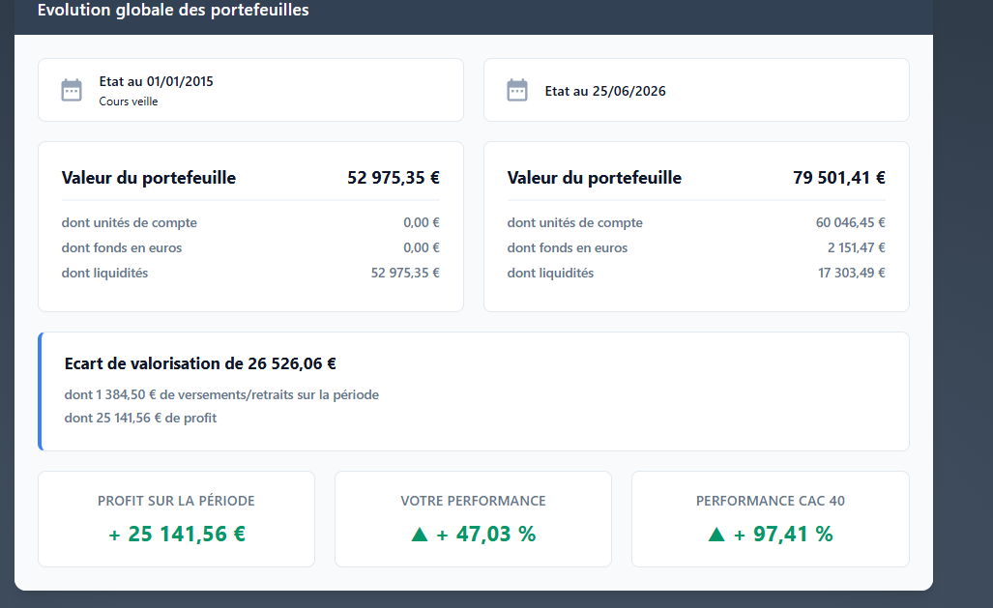Image resolution: width=993 pixels, height=608 pixels.
Task: Click the versements/retraits sur la période line
Action: 221,394
